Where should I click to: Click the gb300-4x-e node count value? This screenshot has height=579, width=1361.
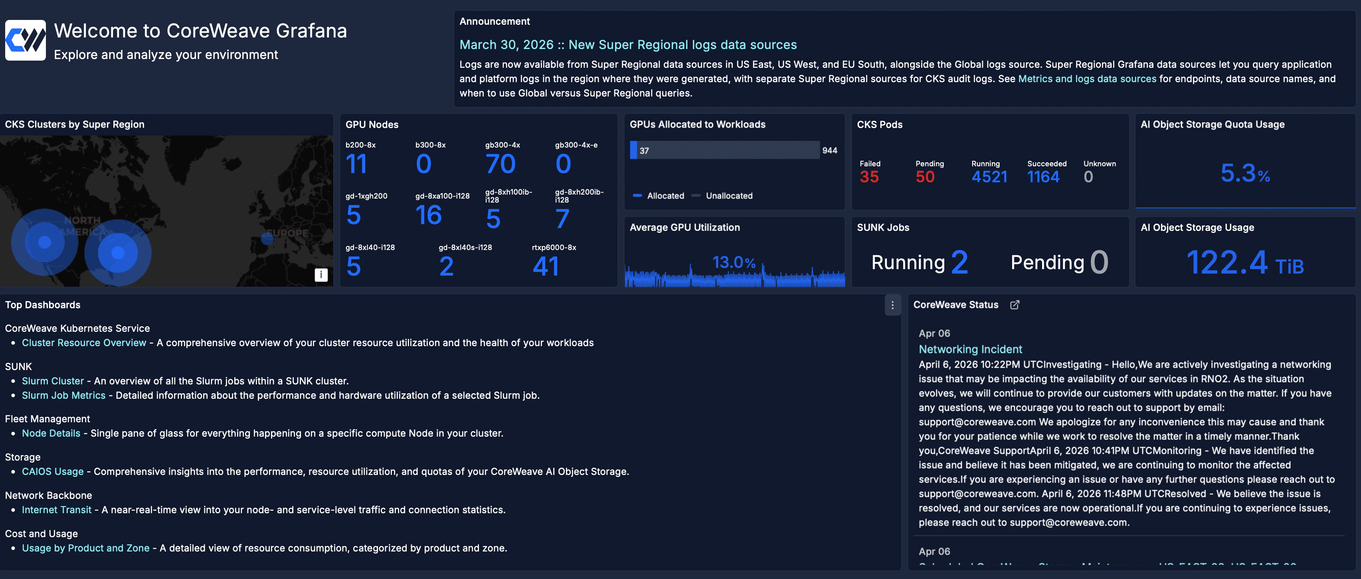tap(563, 164)
